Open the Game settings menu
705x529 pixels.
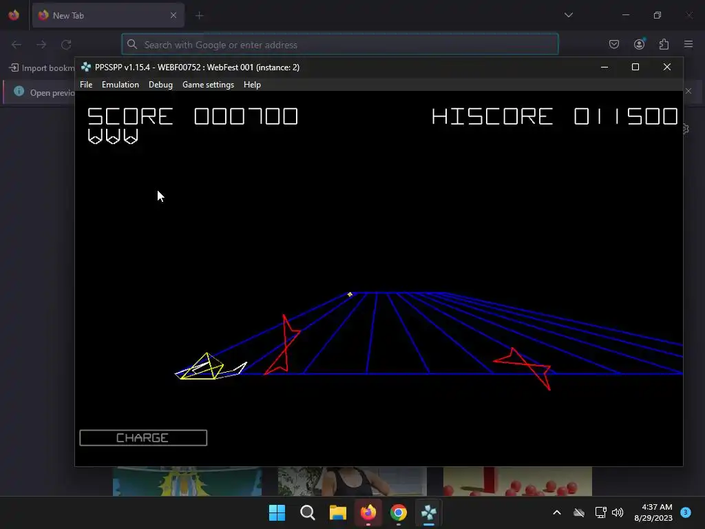click(208, 85)
